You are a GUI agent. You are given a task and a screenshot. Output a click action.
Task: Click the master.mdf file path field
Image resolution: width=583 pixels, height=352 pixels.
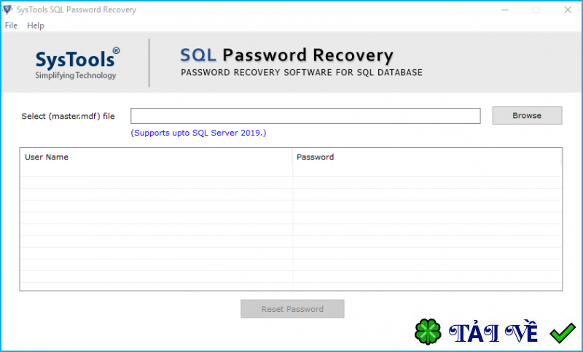(x=305, y=116)
